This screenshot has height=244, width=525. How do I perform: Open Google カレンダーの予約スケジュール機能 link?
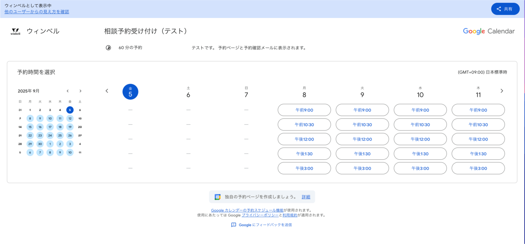click(x=247, y=210)
